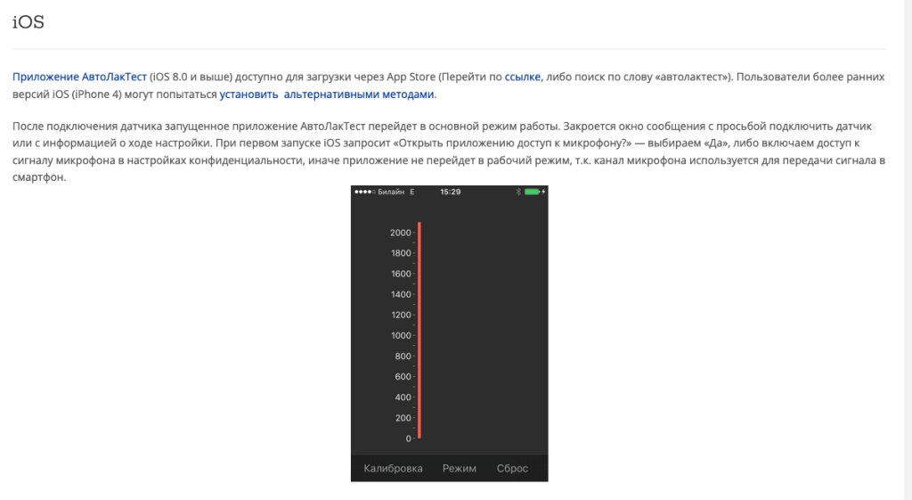Click the 2000 mark on the scale

[x=400, y=233]
